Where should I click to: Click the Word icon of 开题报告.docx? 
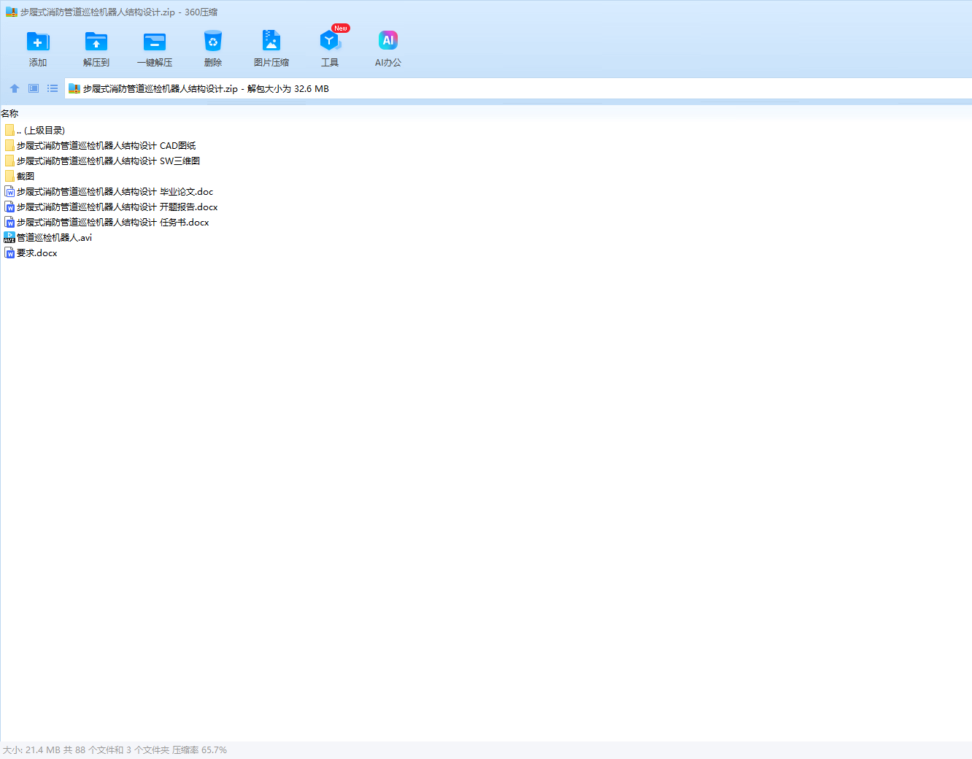[9, 207]
